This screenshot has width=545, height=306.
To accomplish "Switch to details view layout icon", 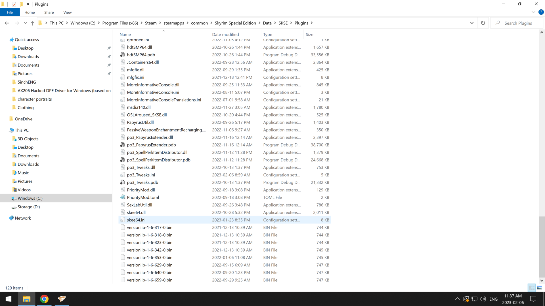I will [532, 288].
